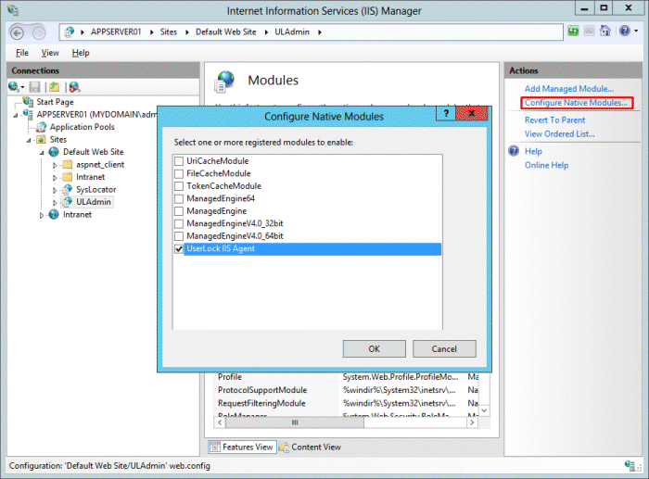The image size is (649, 479).
Task: Select the RequestFilteringModule row
Action: pos(346,403)
